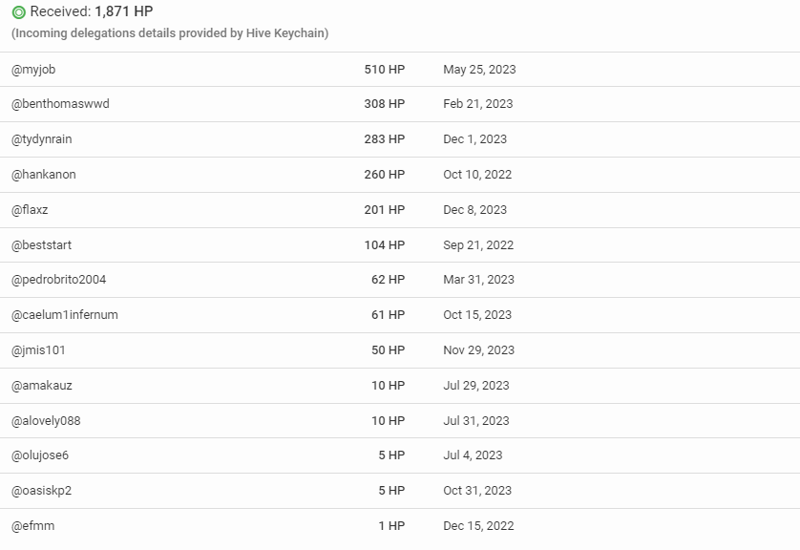Click the 308 HP delegation value
The height and width of the screenshot is (550, 800).
pyautogui.click(x=385, y=104)
